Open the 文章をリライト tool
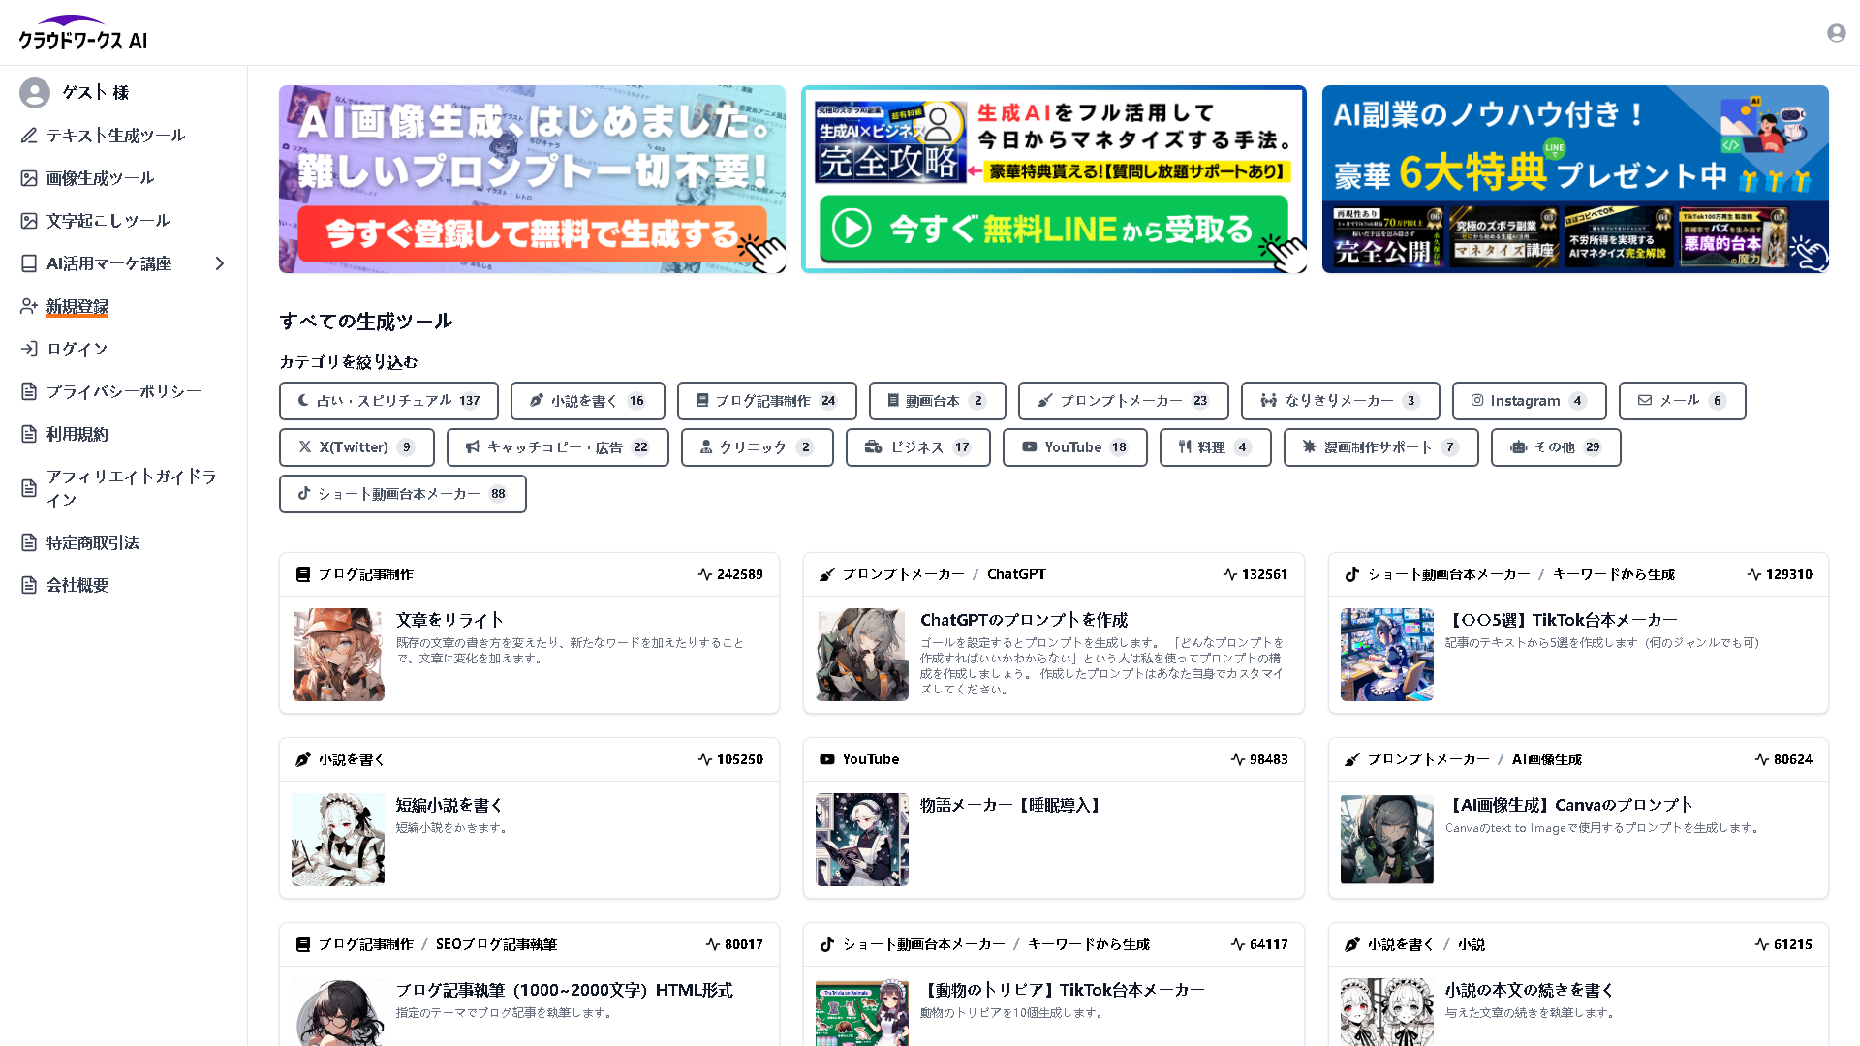This screenshot has height=1046, width=1860. [x=449, y=620]
